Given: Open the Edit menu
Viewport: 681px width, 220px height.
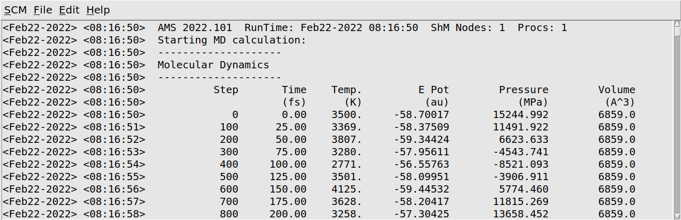Looking at the screenshot, I should click(69, 10).
